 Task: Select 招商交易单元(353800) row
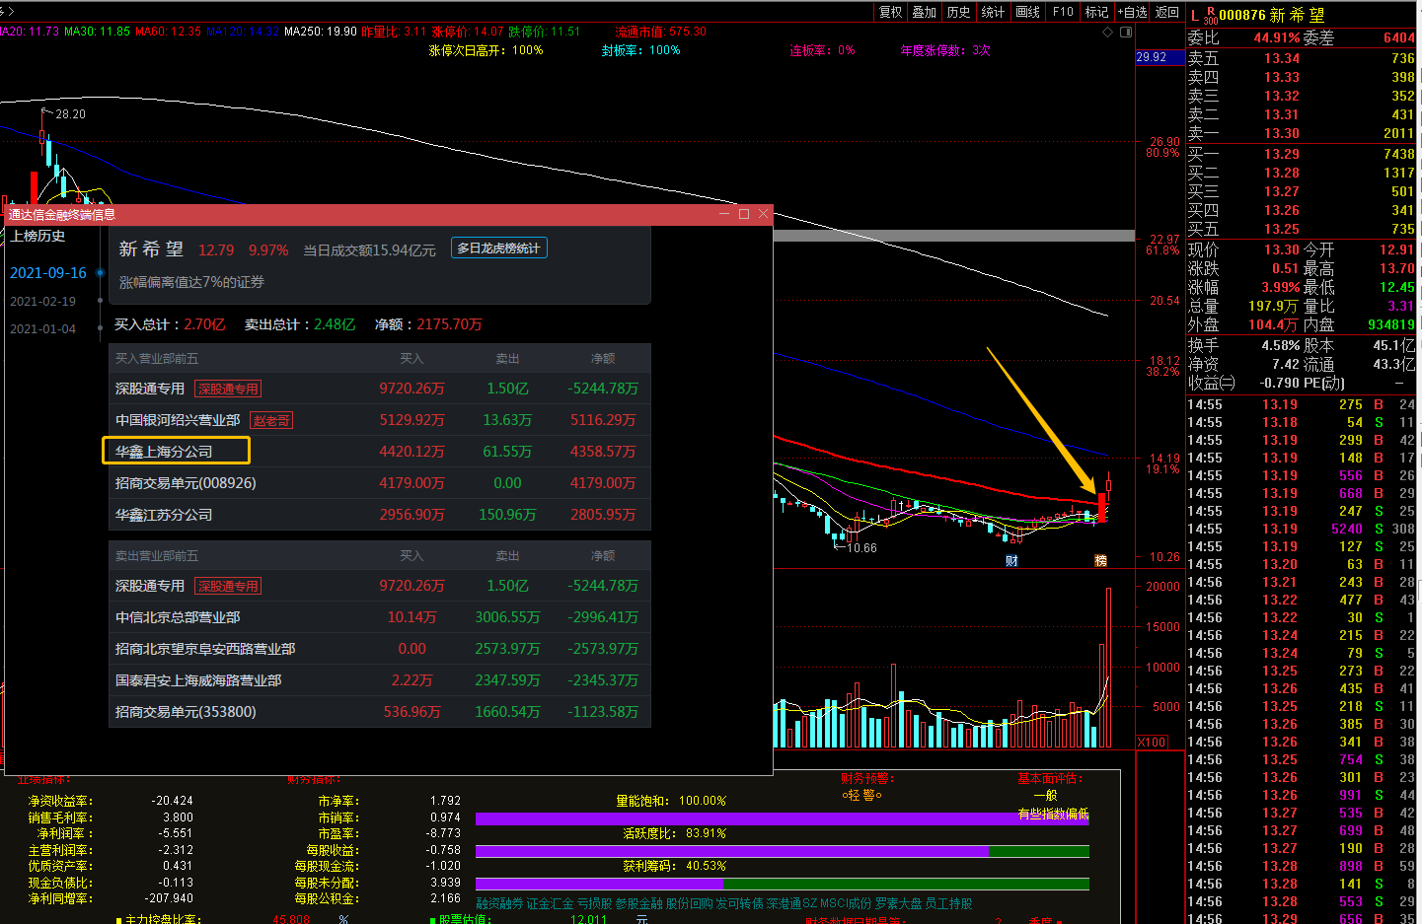(x=380, y=712)
